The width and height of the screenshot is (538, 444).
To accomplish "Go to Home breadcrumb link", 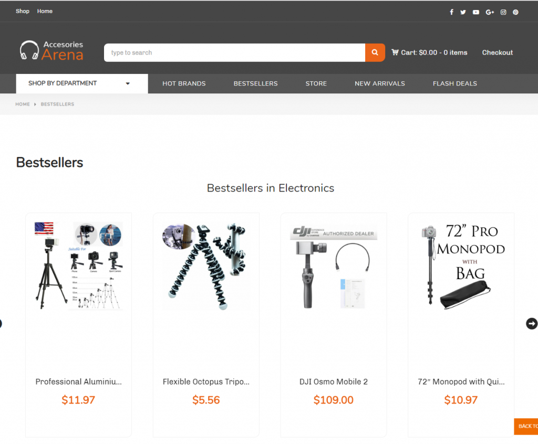I will [x=22, y=104].
